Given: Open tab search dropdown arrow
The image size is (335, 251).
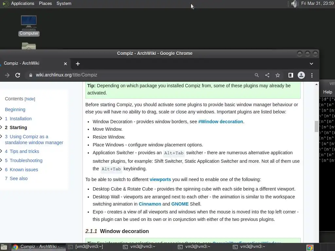Looking at the screenshot, I should click(311, 64).
